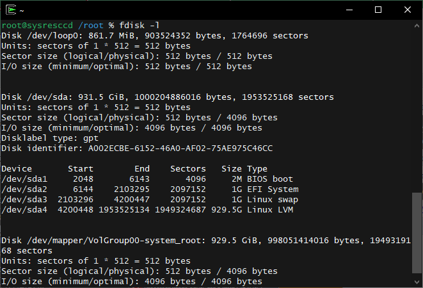Click the VolGroup00-system_root disk line

click(206, 245)
